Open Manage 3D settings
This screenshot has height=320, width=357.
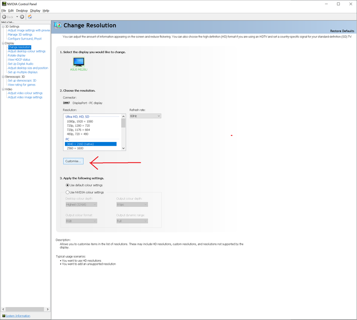tap(20, 34)
